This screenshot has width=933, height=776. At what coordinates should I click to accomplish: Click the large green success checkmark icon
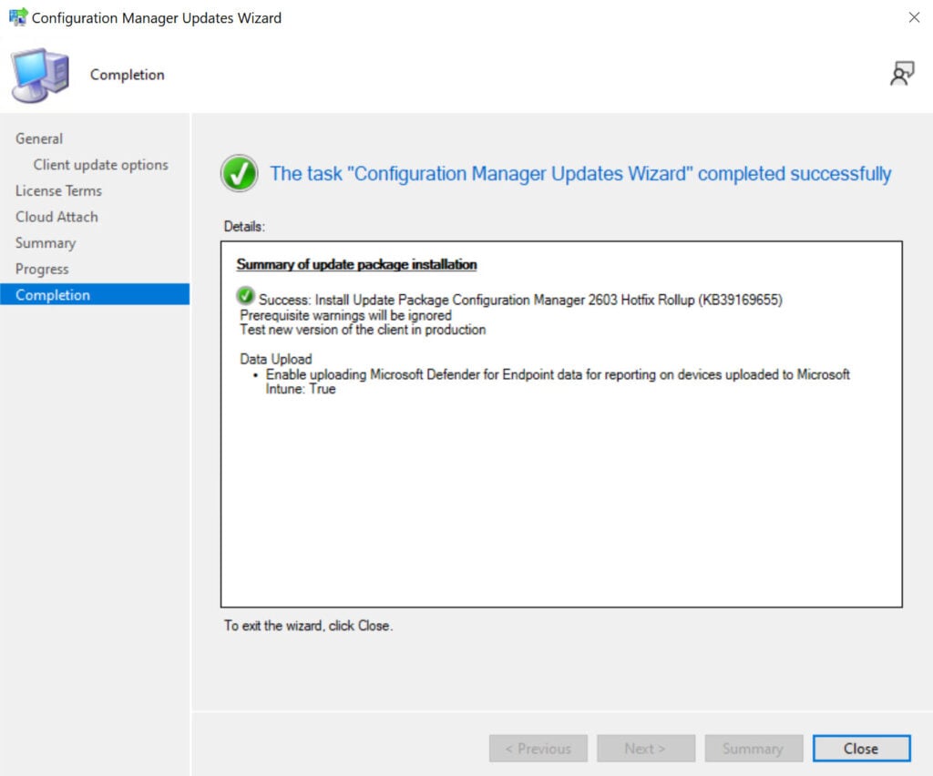(240, 174)
